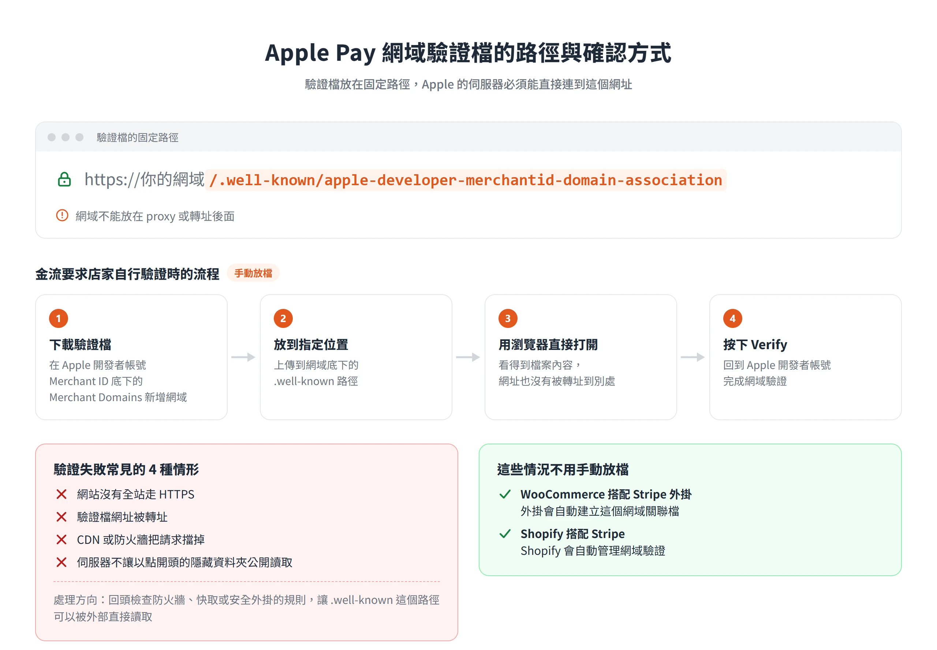Click the text Merchant ID 底下的
937x650 pixels.
coord(96,381)
